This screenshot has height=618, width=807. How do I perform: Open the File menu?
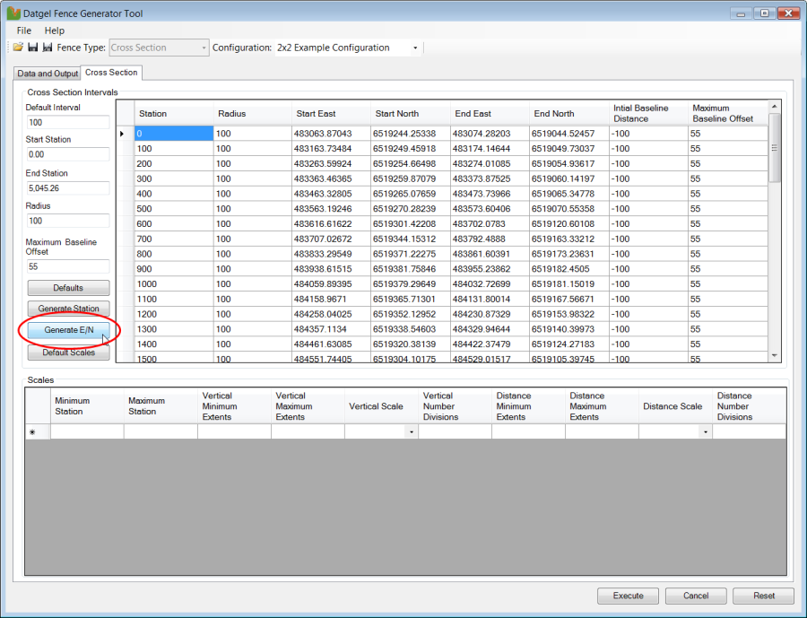click(24, 30)
